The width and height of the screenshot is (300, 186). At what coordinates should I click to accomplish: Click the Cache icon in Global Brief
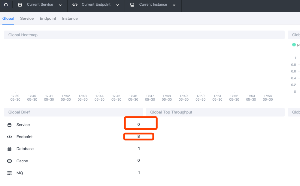tap(9, 161)
